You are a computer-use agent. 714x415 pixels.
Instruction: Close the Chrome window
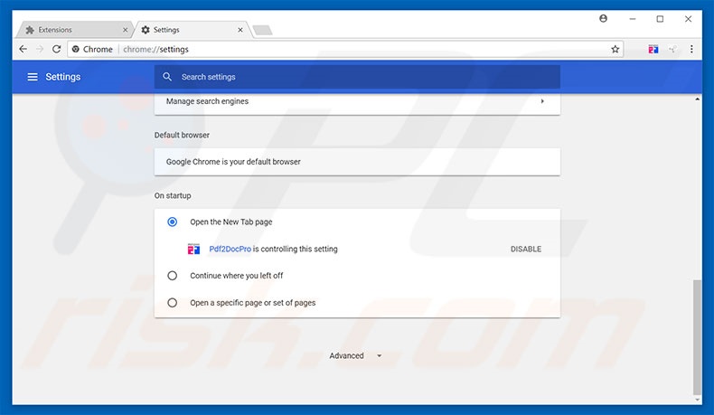[x=688, y=19]
